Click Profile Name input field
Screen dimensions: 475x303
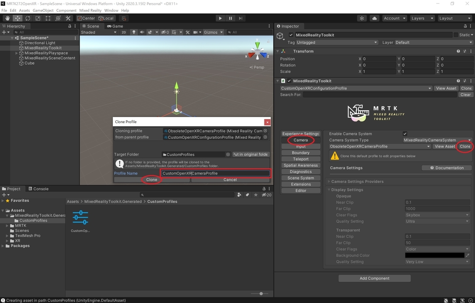pos(215,173)
